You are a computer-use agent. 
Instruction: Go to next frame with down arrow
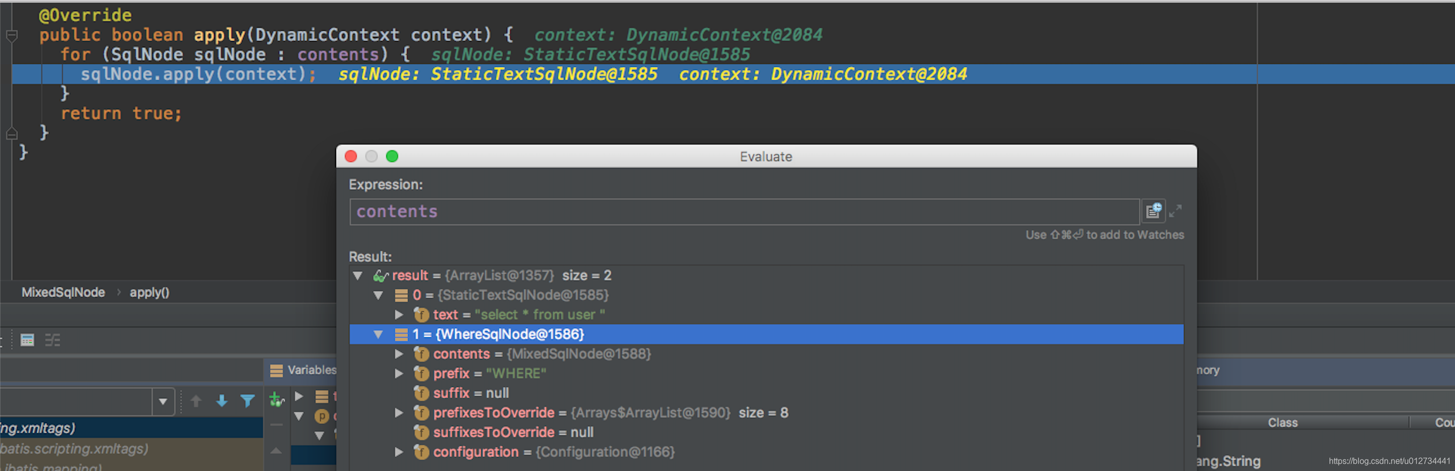click(x=222, y=401)
